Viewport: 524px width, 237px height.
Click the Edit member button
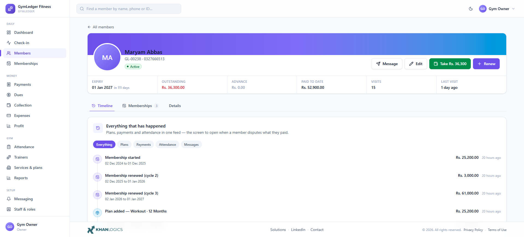point(416,64)
